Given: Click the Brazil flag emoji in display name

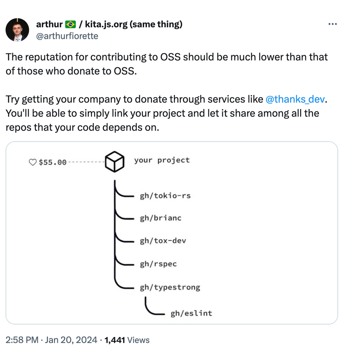Looking at the screenshot, I should coord(70,24).
